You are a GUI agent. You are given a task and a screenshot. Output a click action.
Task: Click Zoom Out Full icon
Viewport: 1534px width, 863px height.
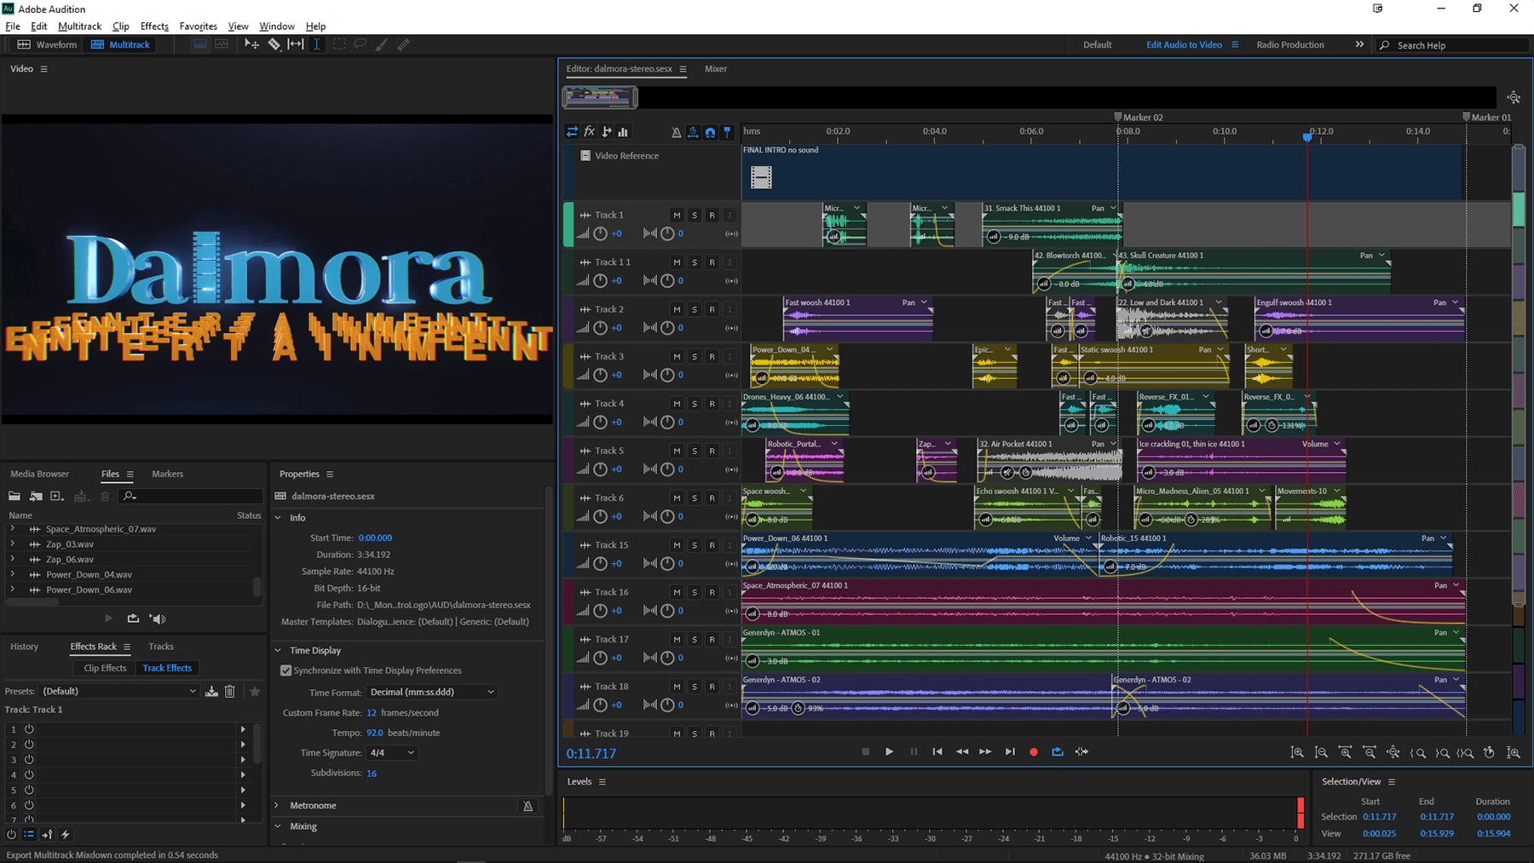point(1393,752)
